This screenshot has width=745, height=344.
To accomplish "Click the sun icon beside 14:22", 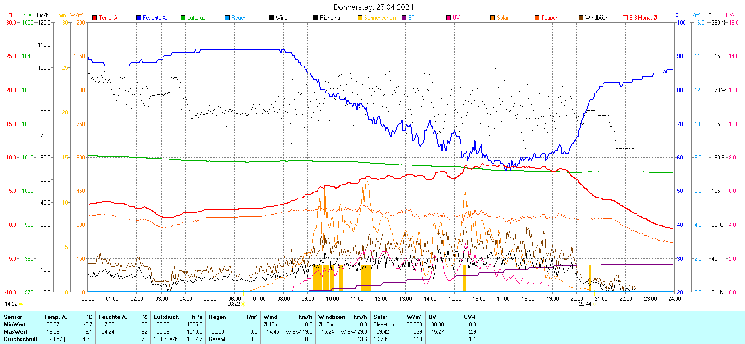I will coord(20,304).
